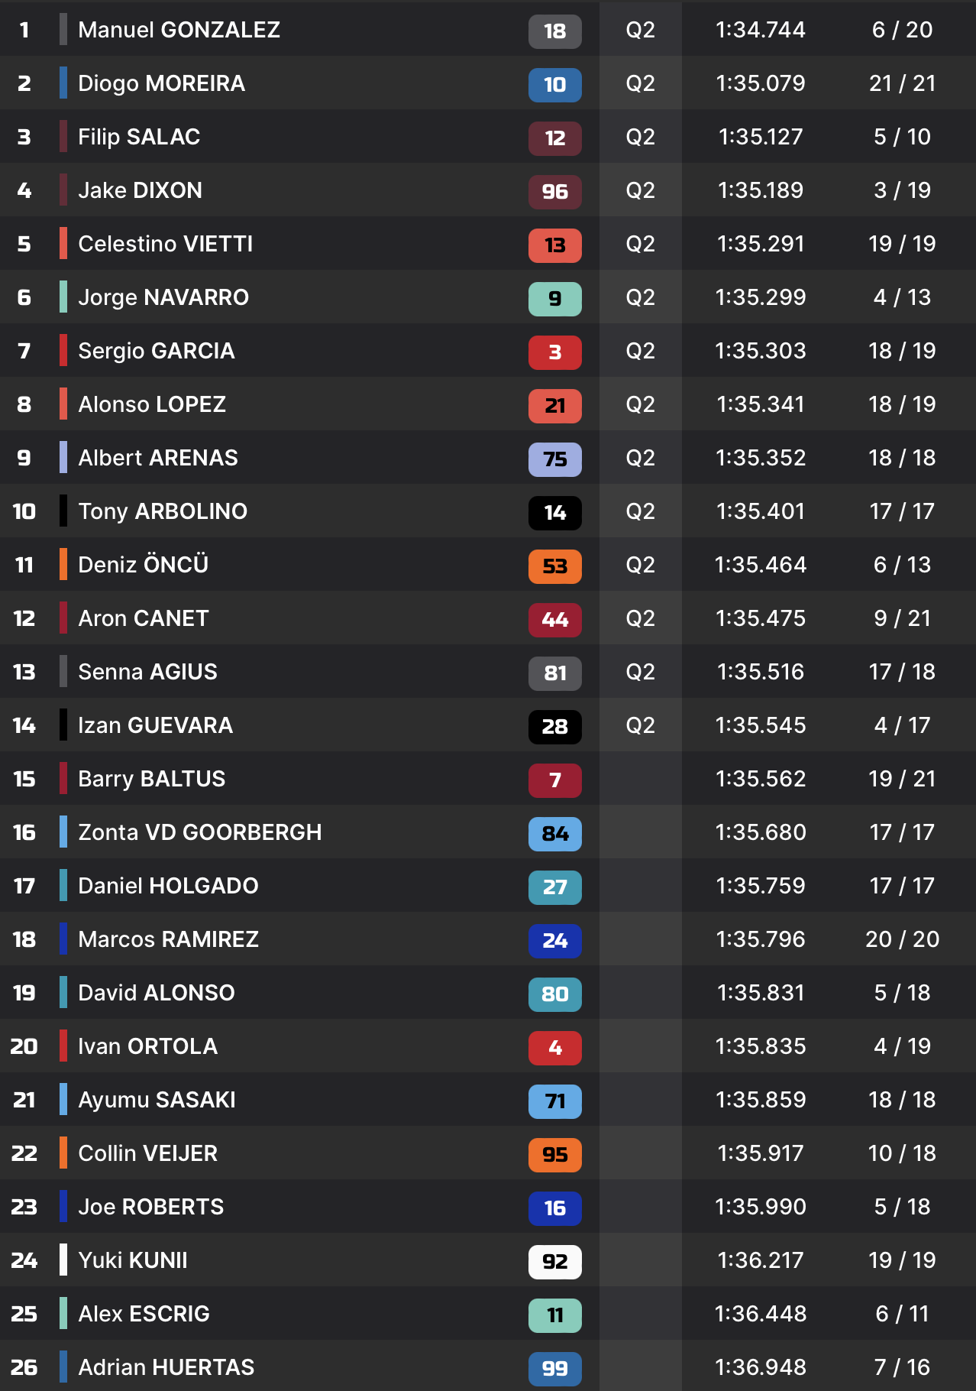Select the black number 14 badge

click(554, 513)
